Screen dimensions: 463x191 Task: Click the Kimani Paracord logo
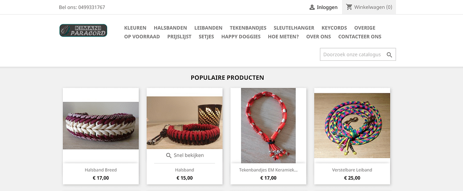[83, 30]
